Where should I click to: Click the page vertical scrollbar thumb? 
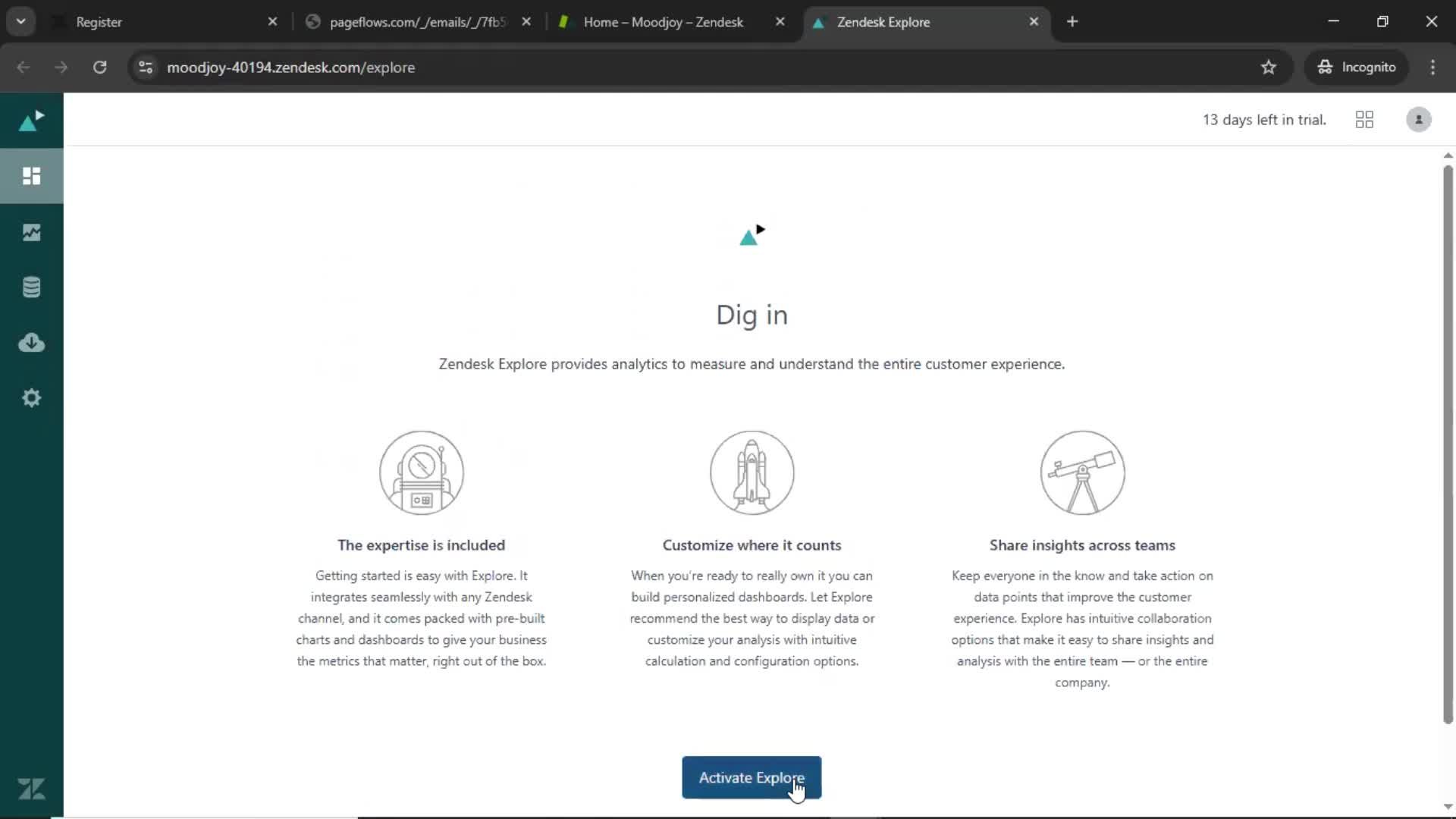pyautogui.click(x=1448, y=444)
